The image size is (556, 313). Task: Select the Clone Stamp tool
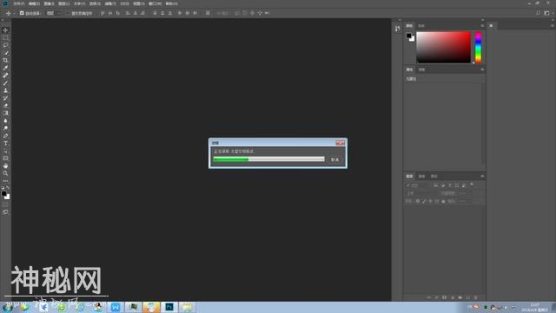(5, 90)
